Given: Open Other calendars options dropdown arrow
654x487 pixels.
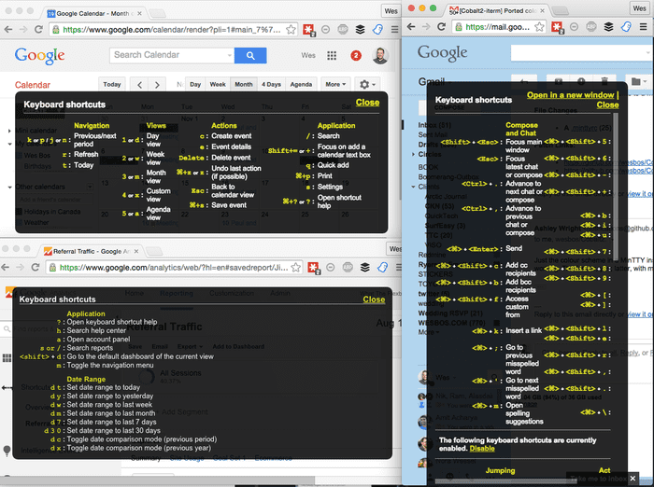Looking at the screenshot, I should pos(90,187).
